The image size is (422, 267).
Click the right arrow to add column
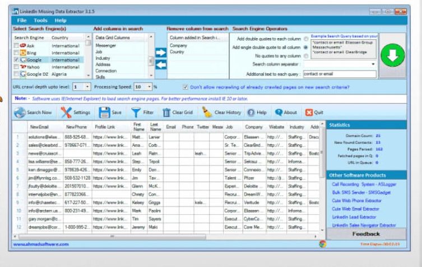161,52
